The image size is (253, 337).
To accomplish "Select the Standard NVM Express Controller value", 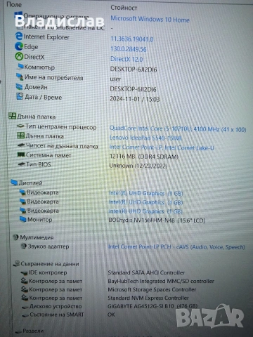I will coord(148,298).
